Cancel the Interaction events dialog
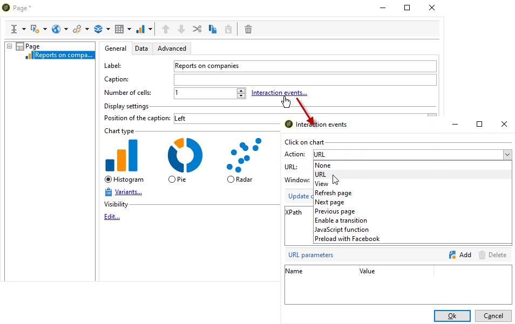The height and width of the screenshot is (324, 515). click(x=493, y=316)
